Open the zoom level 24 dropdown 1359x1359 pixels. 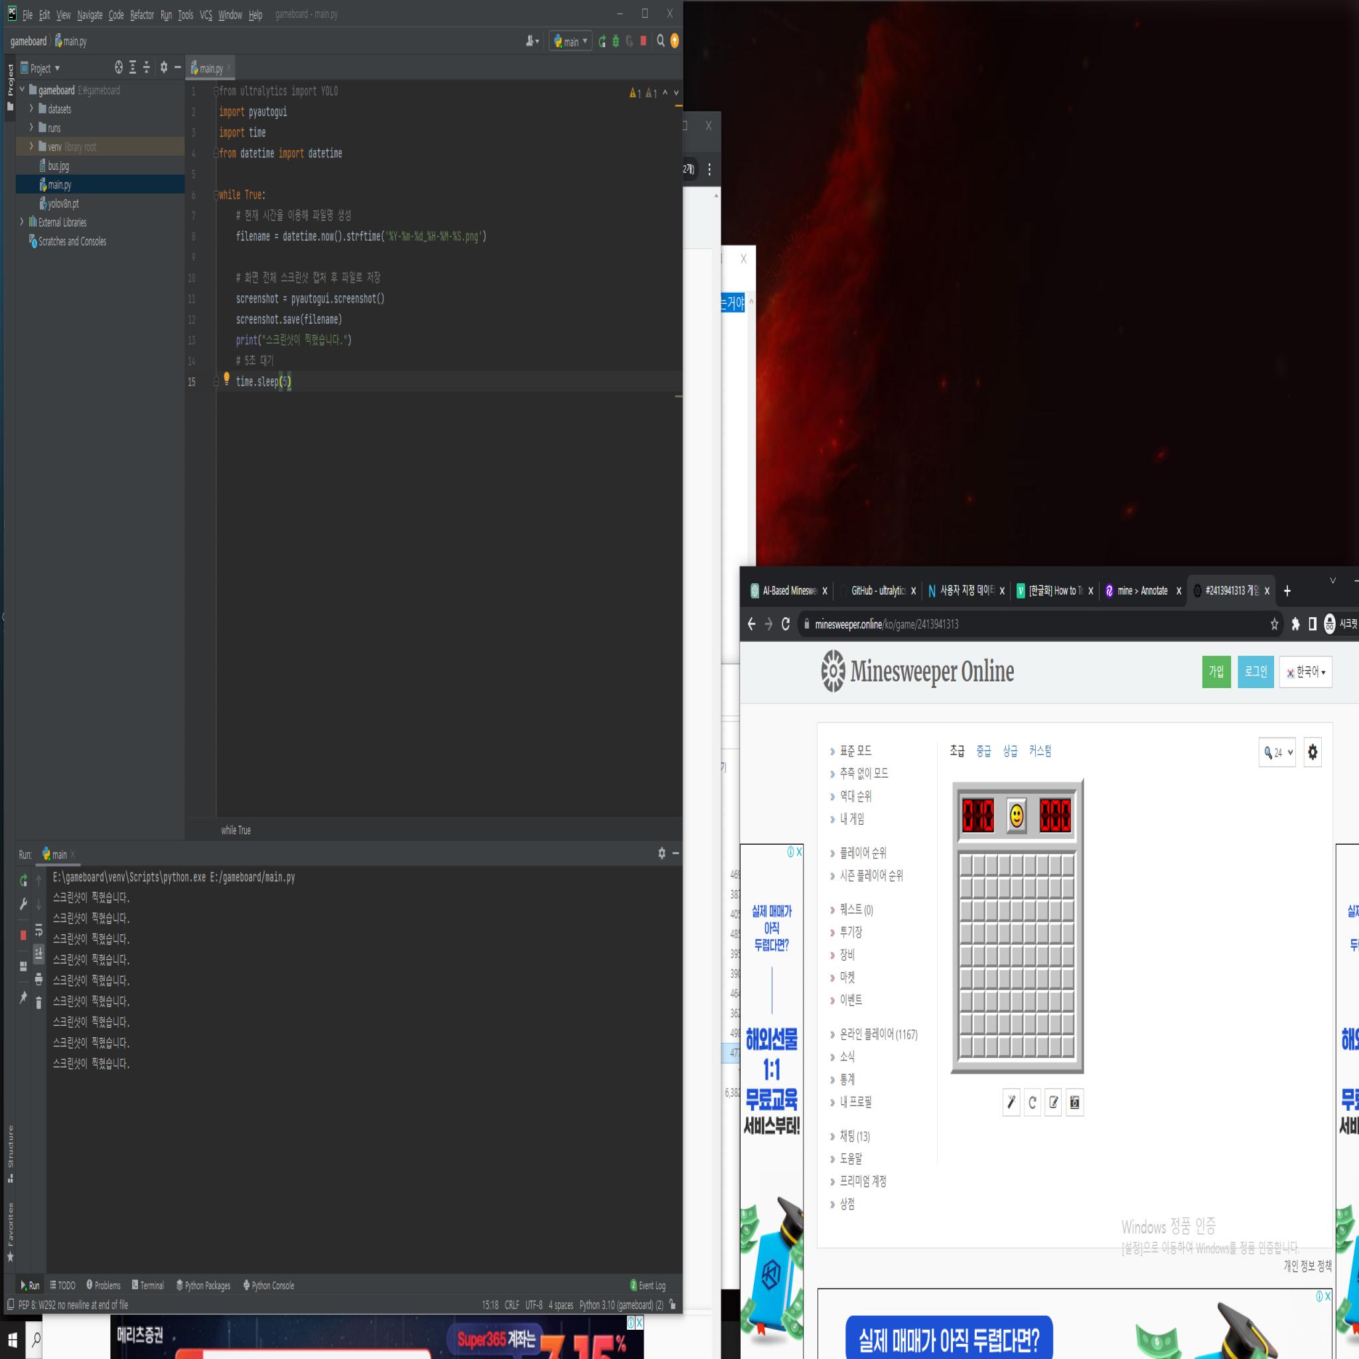[1277, 752]
